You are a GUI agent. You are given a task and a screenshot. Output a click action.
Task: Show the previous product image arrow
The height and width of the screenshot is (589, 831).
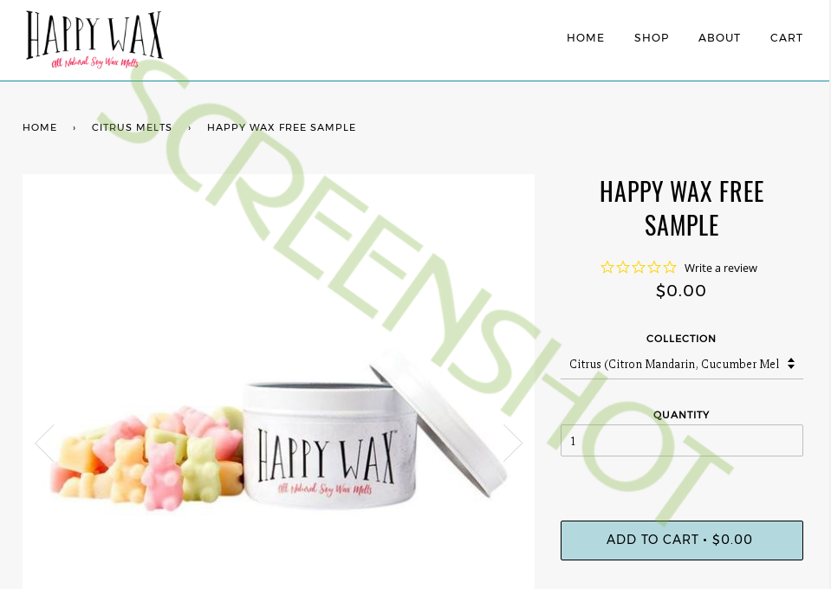click(44, 443)
